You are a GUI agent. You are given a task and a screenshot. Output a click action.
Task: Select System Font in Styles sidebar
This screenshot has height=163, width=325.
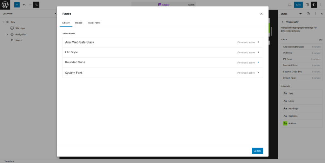pos(302,78)
